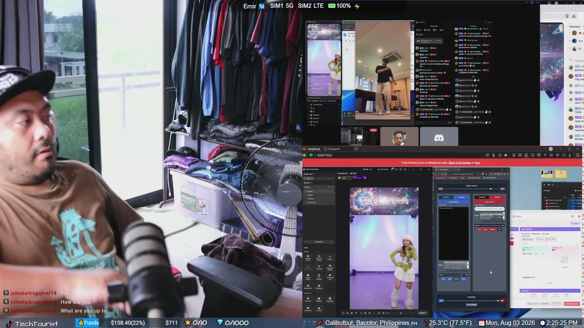Adjust the Crossfader slider
The width and height of the screenshot is (584, 328).
tap(471, 301)
